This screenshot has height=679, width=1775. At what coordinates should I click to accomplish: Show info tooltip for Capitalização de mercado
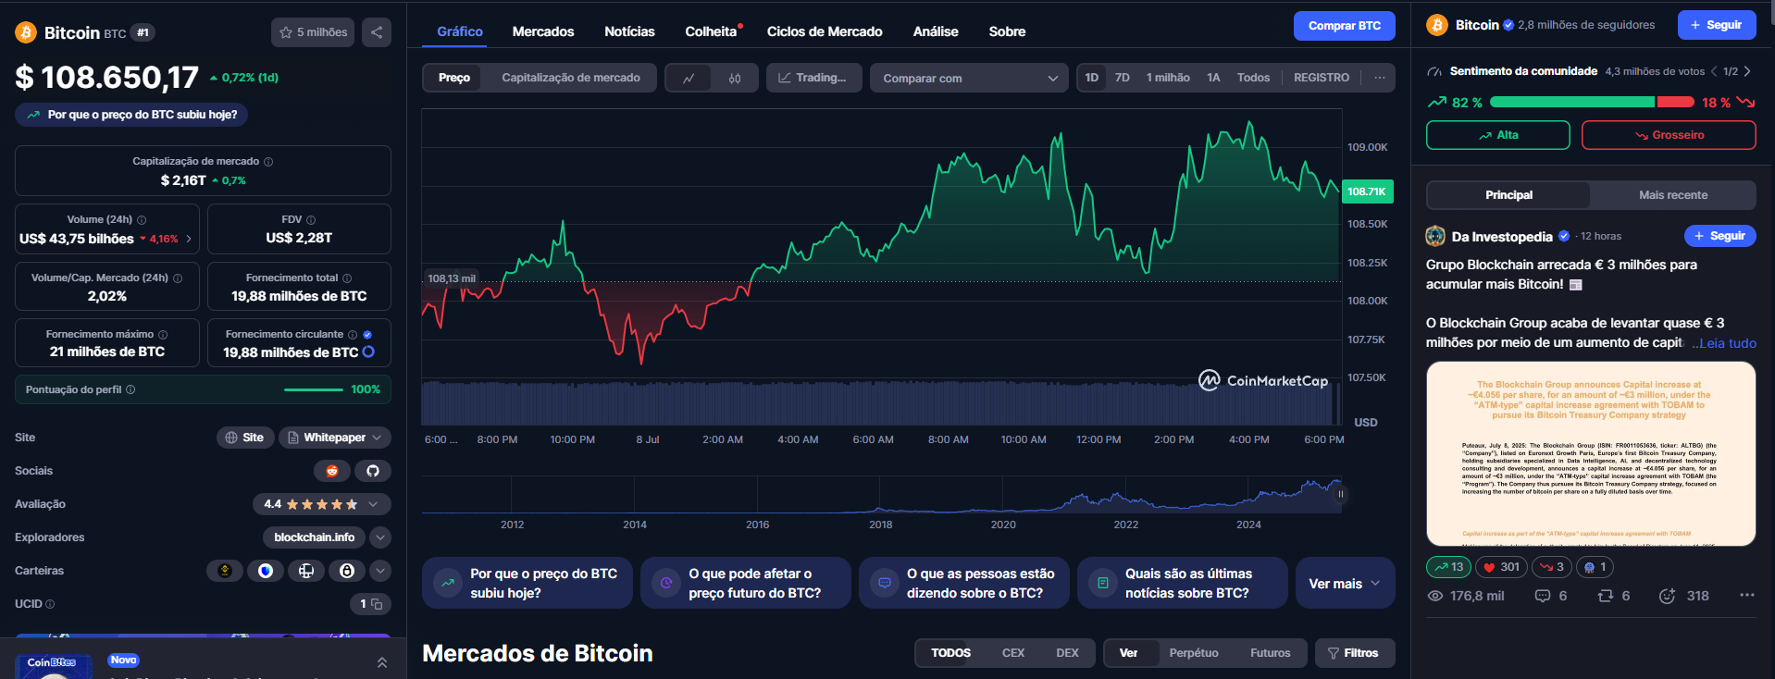268,162
